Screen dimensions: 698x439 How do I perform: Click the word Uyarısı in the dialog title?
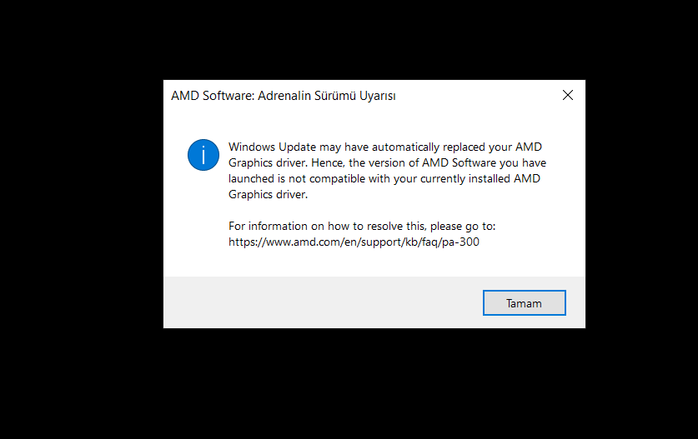click(378, 96)
